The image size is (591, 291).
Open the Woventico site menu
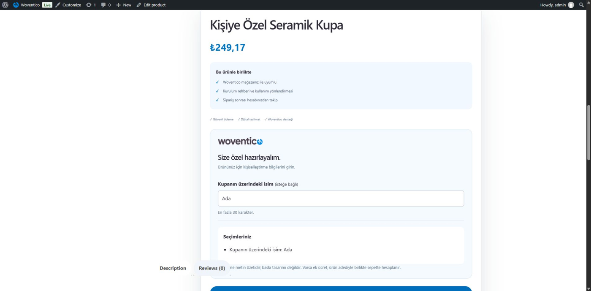pos(26,5)
